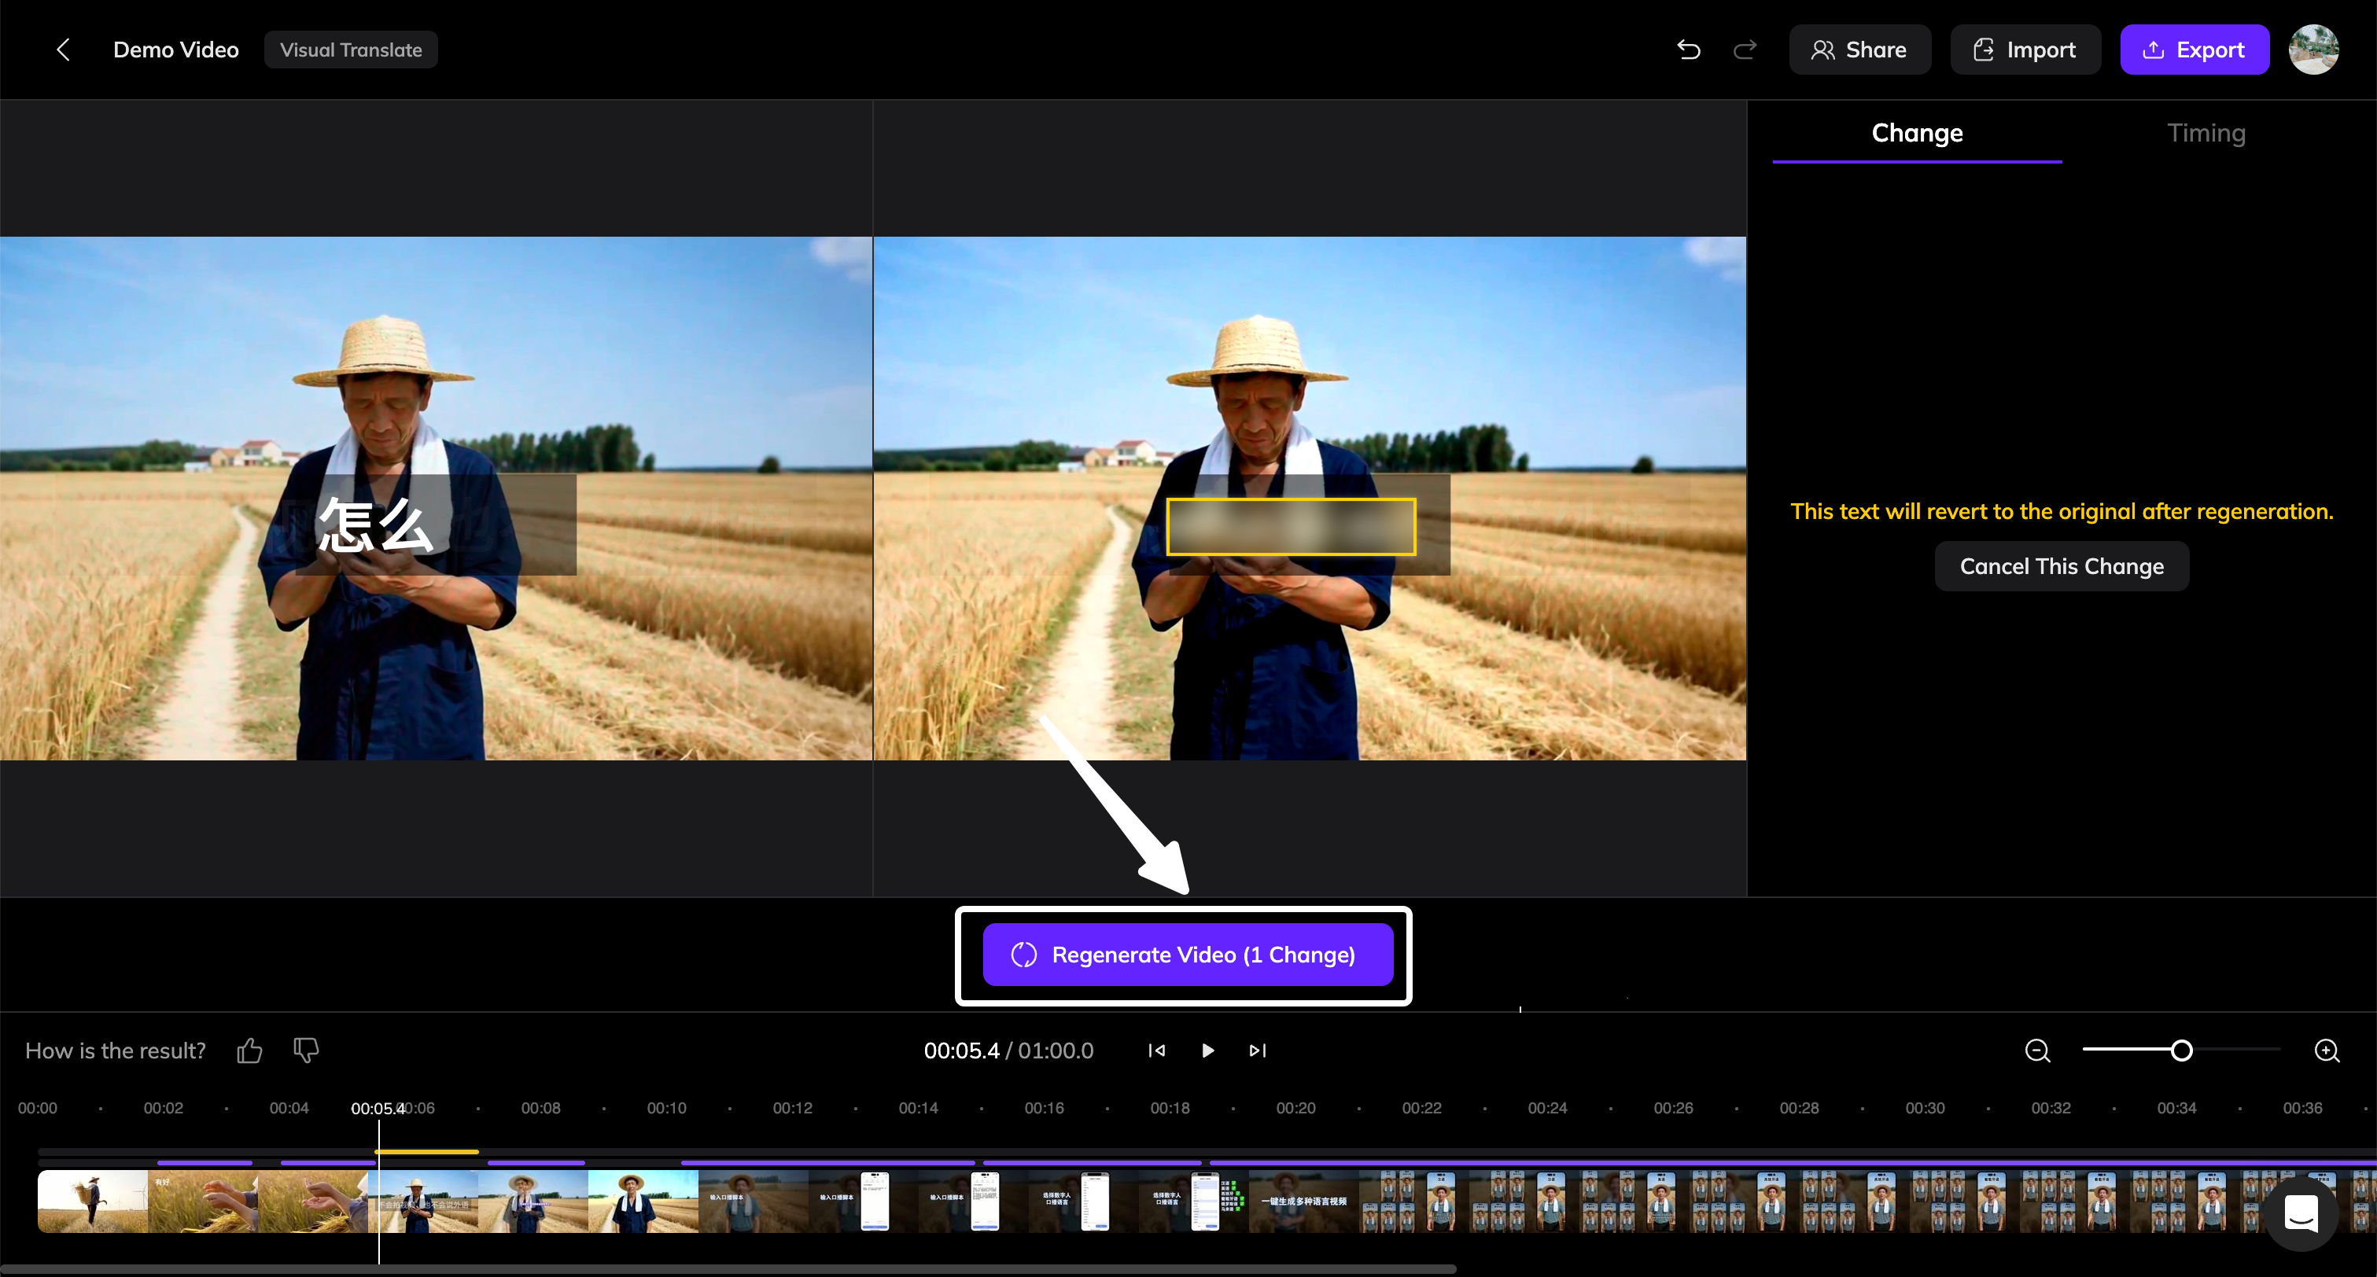
Task: Zoom out the timeline with the minus magnifier
Action: click(2036, 1050)
